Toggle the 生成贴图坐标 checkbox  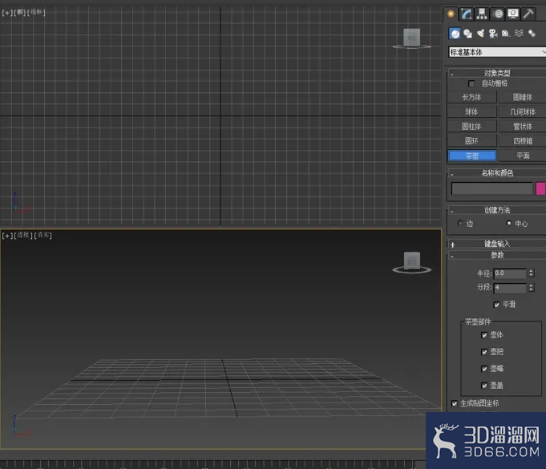(x=455, y=403)
